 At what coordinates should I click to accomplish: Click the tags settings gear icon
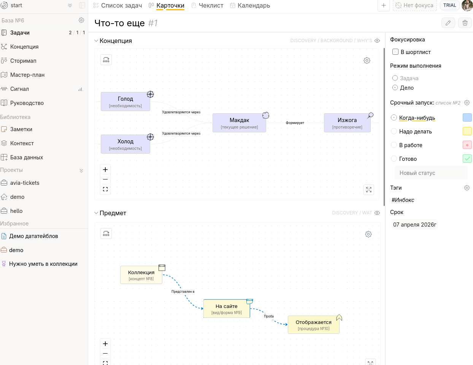(467, 188)
